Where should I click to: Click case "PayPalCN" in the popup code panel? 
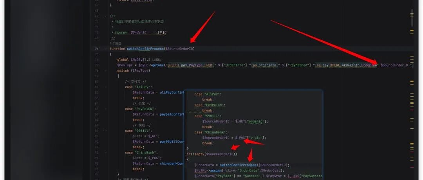[x=210, y=105]
